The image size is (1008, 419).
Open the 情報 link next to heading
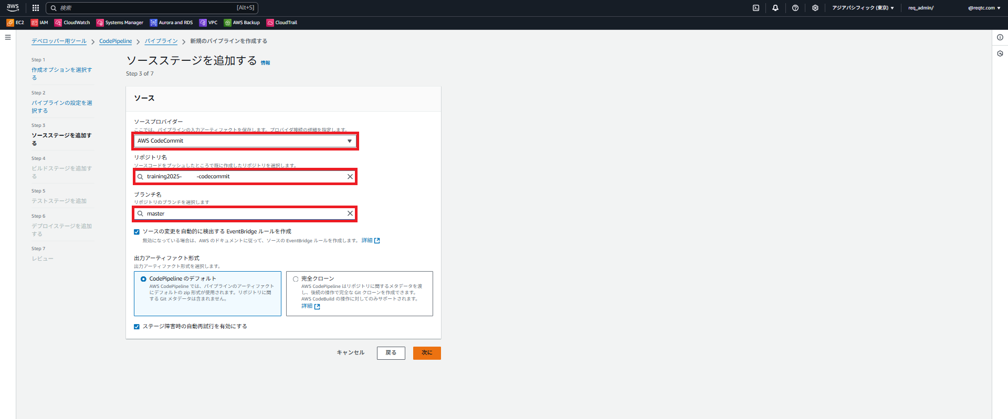point(266,63)
